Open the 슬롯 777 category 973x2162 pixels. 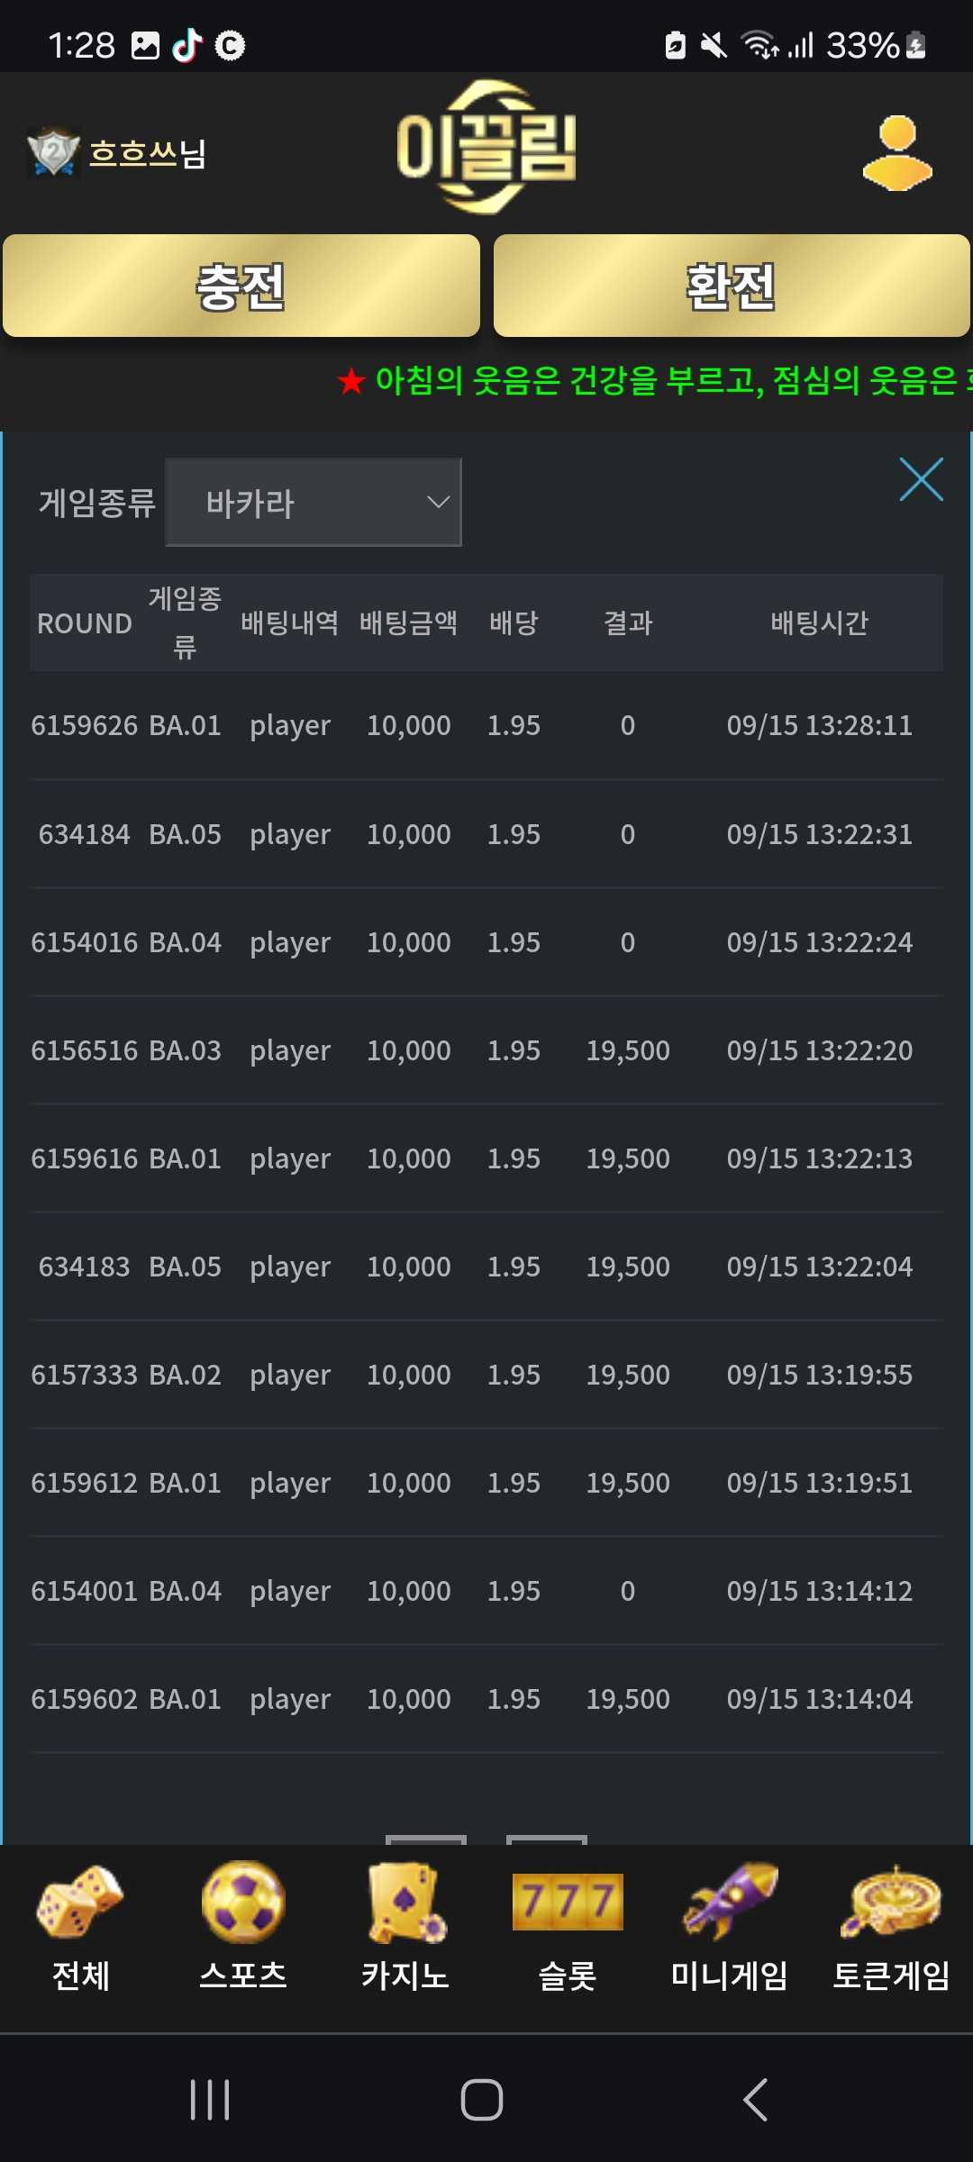tap(568, 1928)
